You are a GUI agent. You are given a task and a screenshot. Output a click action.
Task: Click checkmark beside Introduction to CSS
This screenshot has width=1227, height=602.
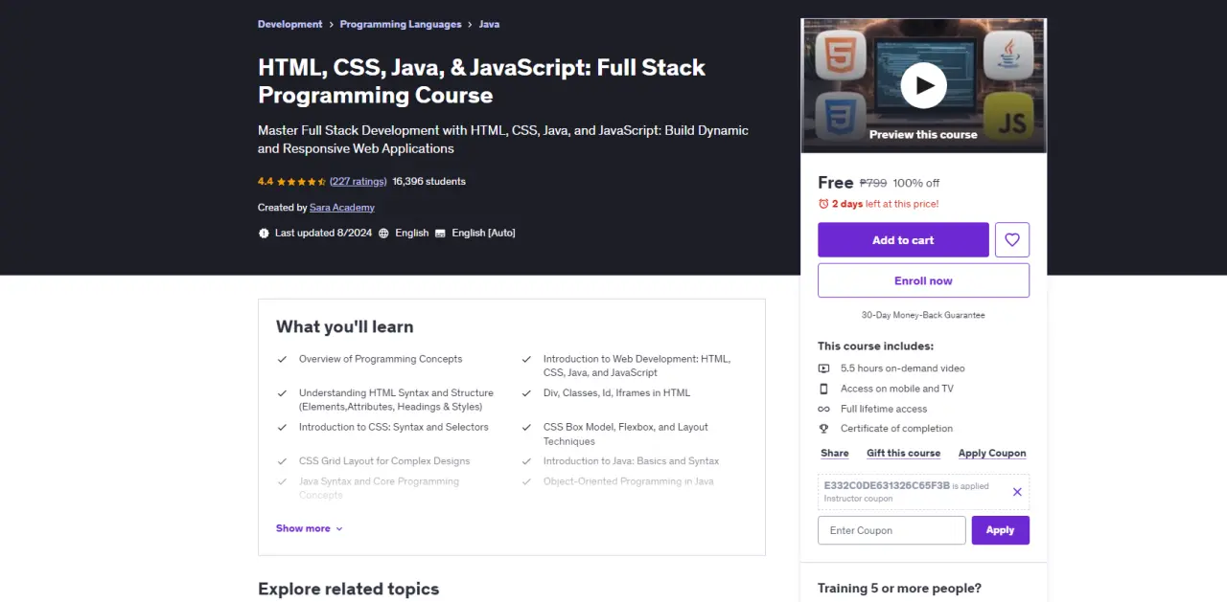click(x=282, y=428)
